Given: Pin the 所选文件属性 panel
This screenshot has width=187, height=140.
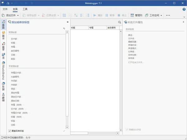Looking at the screenshot, I should pos(184,22).
